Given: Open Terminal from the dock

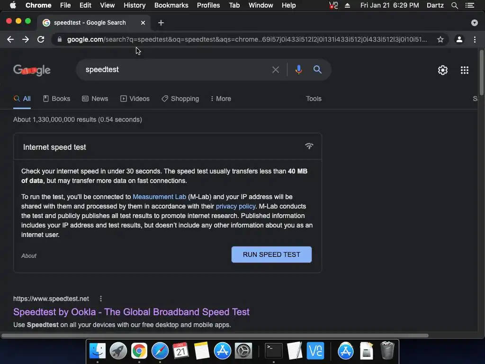Looking at the screenshot, I should click(x=274, y=351).
